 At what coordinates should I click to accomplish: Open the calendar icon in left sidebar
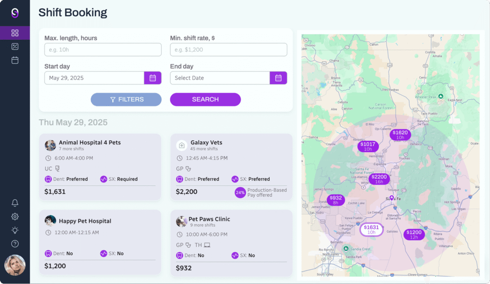point(15,60)
